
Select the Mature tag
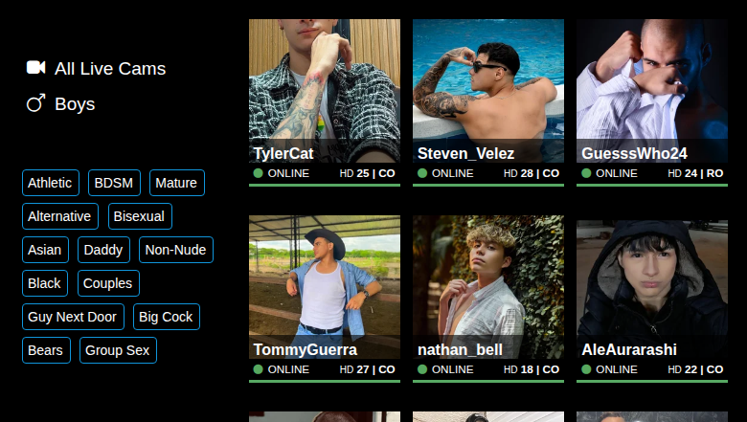tap(177, 183)
